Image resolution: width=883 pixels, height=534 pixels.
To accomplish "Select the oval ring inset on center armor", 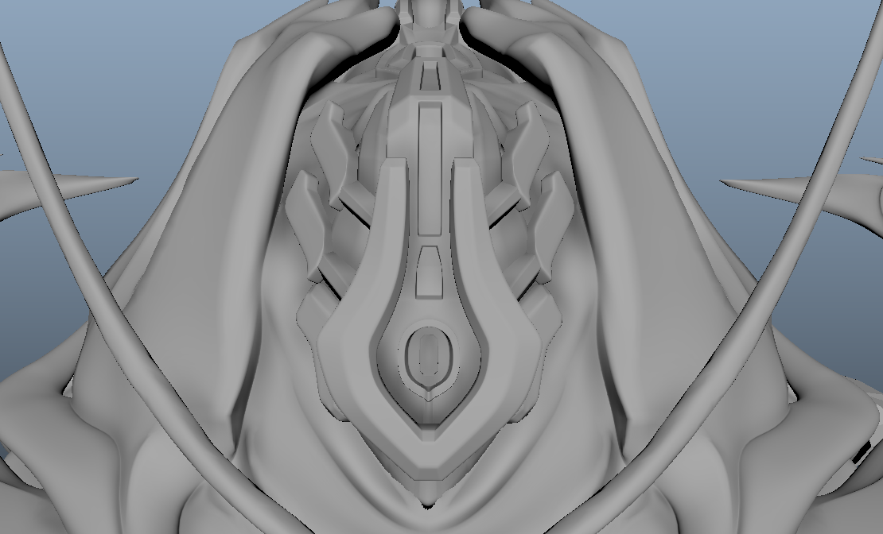I will (429, 355).
